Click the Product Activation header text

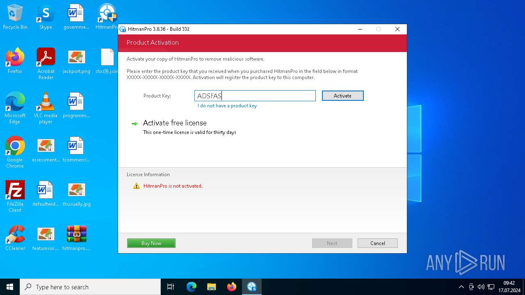click(x=153, y=43)
